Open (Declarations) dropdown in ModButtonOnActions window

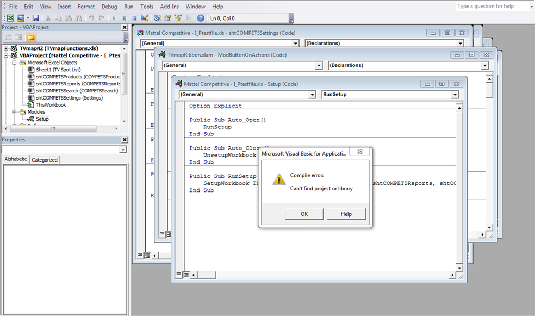coord(485,65)
